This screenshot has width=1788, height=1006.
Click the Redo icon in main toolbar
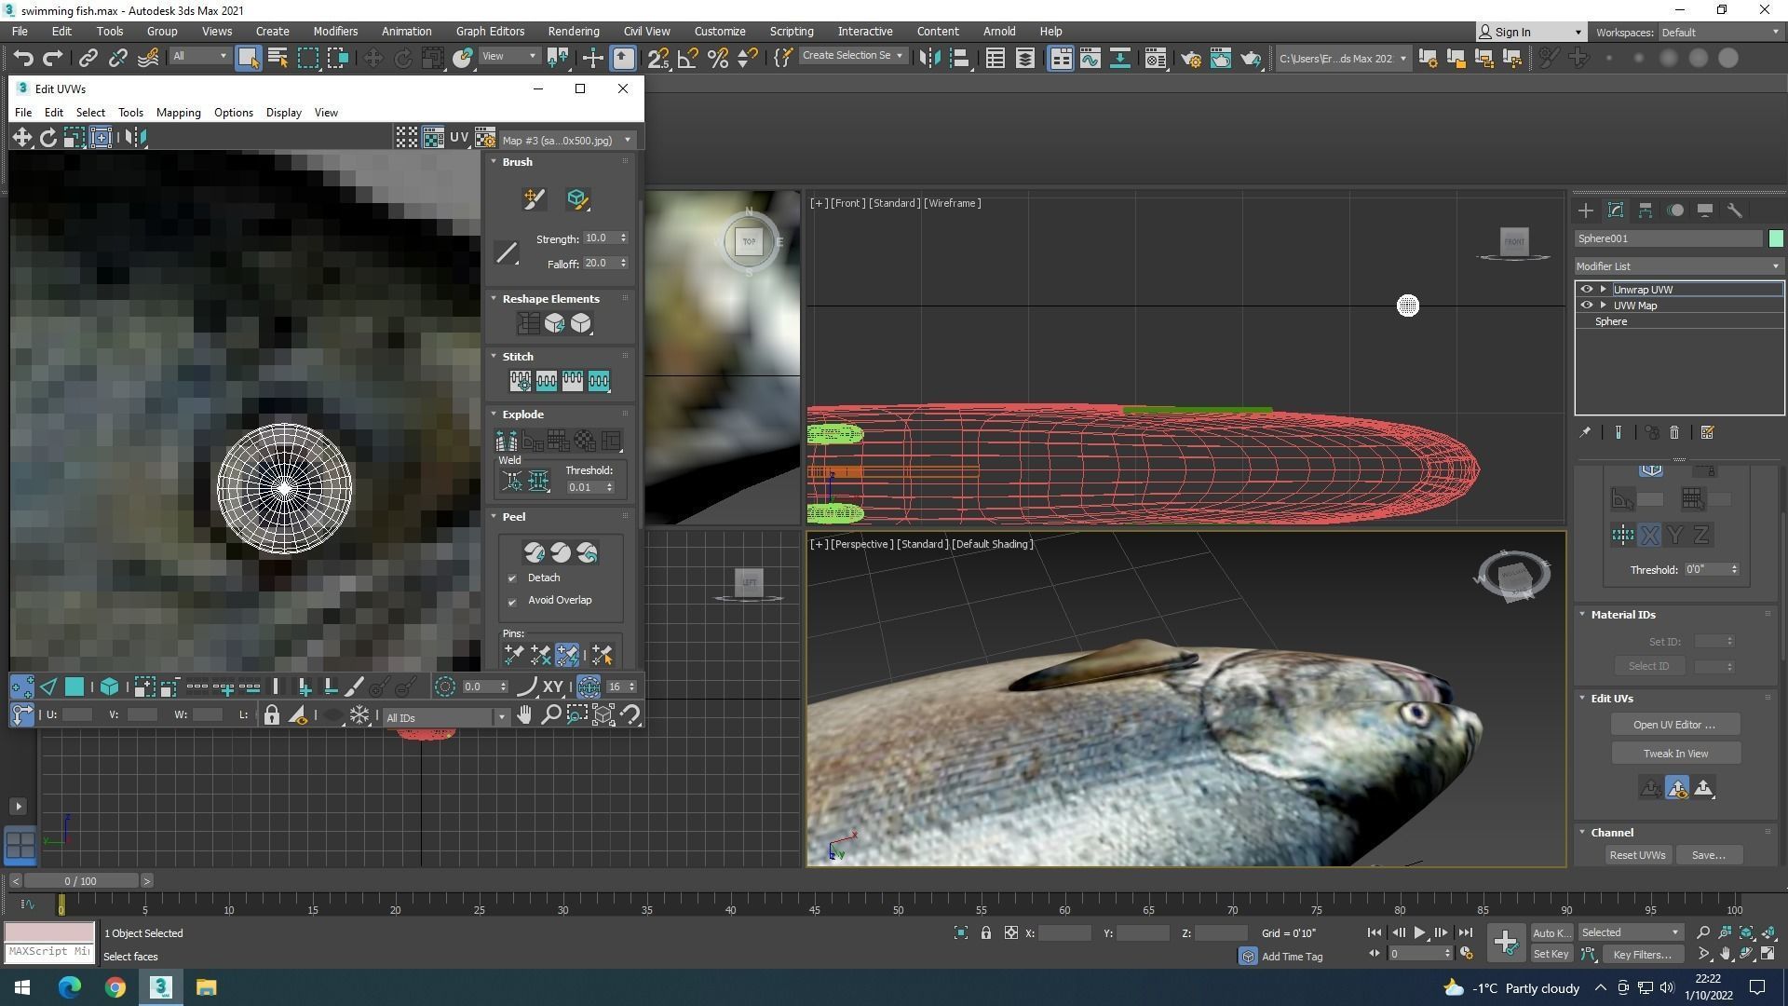[x=53, y=58]
